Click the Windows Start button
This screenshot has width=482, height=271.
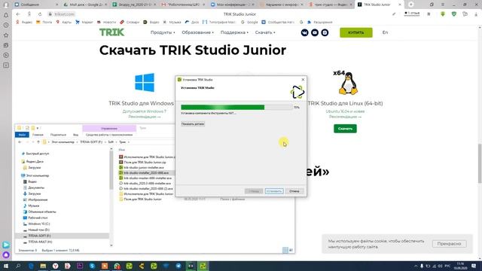[6, 266]
